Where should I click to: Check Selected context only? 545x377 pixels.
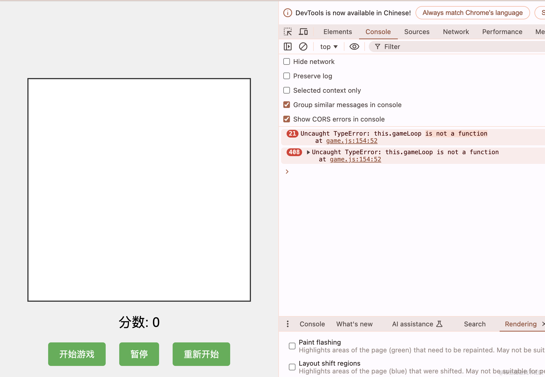tap(287, 90)
